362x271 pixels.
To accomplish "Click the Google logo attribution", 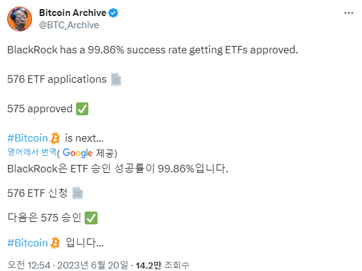I will (77, 153).
